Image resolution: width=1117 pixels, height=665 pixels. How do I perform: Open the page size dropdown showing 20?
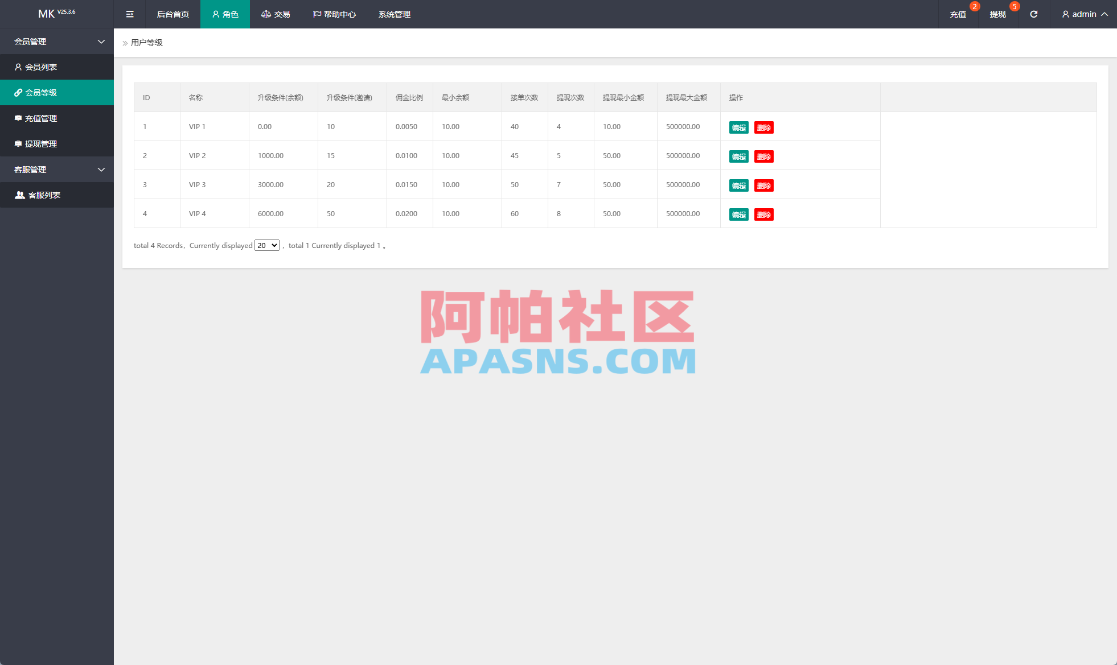click(266, 245)
